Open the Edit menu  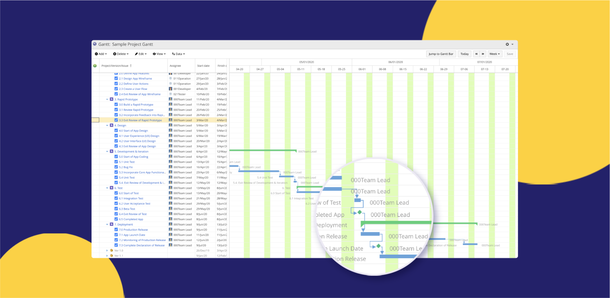click(x=141, y=54)
